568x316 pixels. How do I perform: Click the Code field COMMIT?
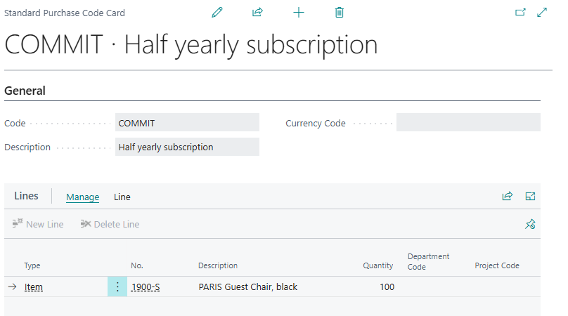pos(187,122)
